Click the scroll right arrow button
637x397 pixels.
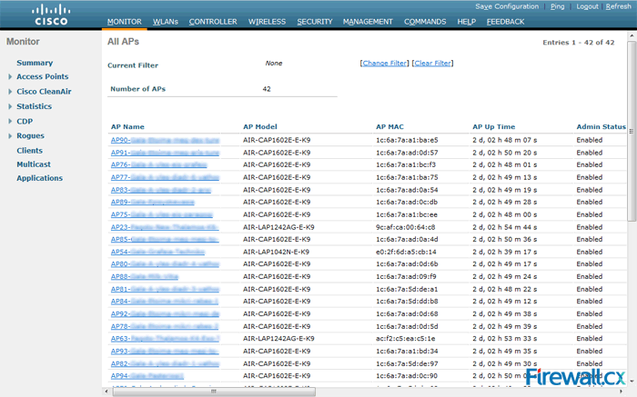tap(622, 392)
